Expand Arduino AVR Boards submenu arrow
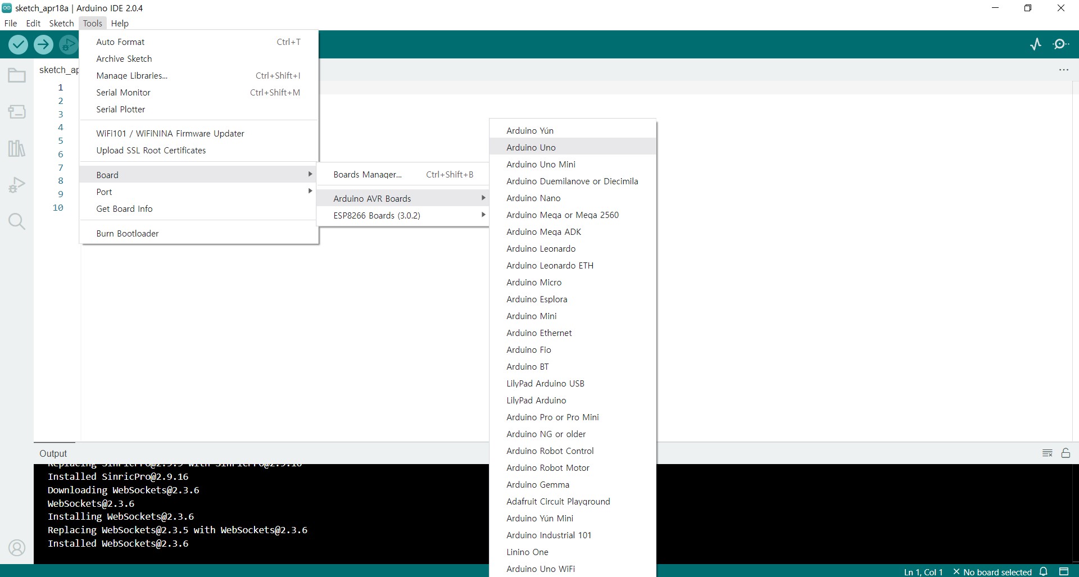Screen dimensions: 1079x577 click(x=483, y=198)
